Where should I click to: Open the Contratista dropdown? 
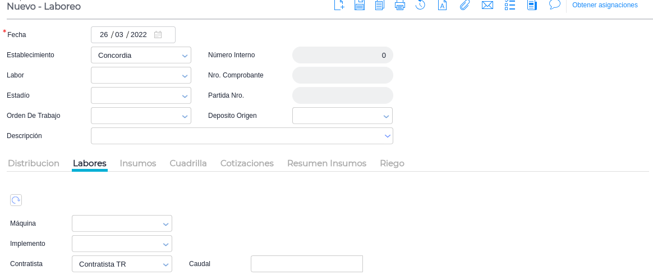[165, 264]
